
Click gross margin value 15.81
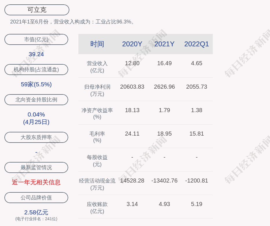click(x=197, y=134)
